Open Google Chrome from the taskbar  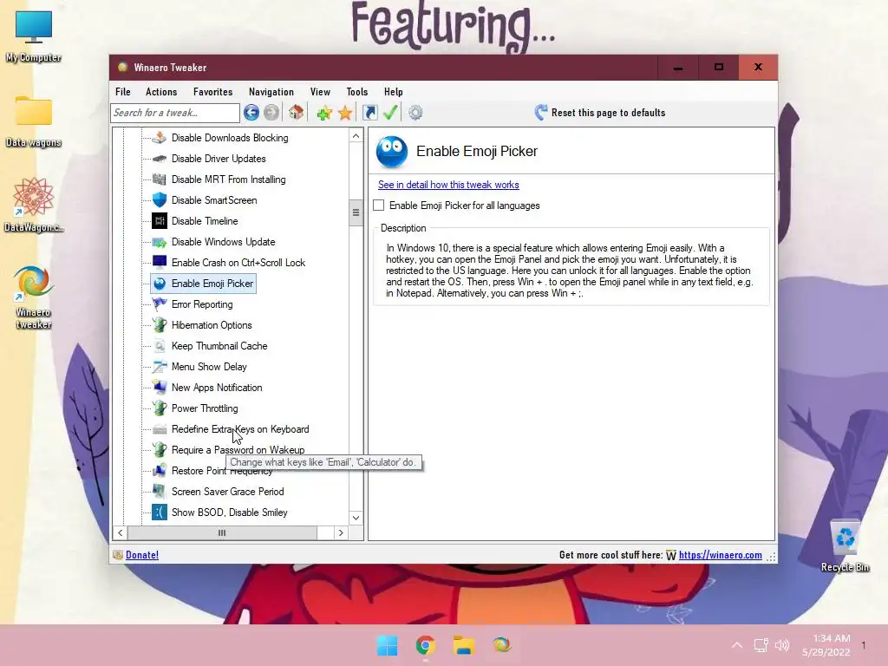tap(425, 645)
